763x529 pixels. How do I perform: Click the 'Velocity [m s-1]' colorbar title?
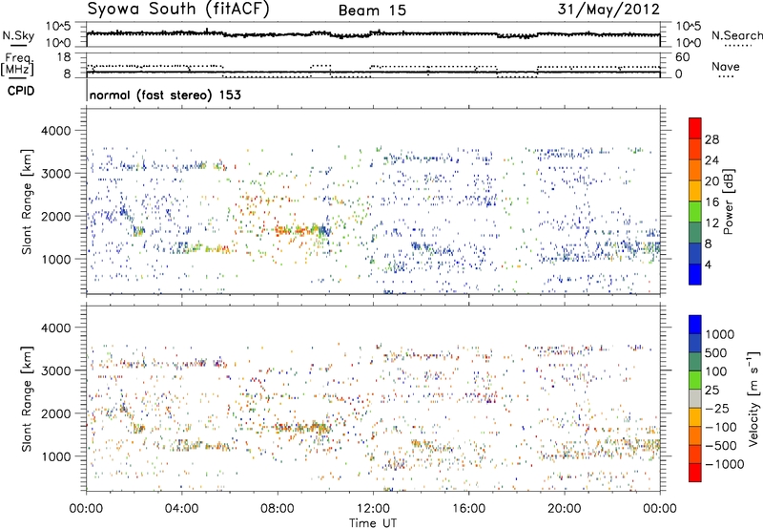[x=754, y=398]
